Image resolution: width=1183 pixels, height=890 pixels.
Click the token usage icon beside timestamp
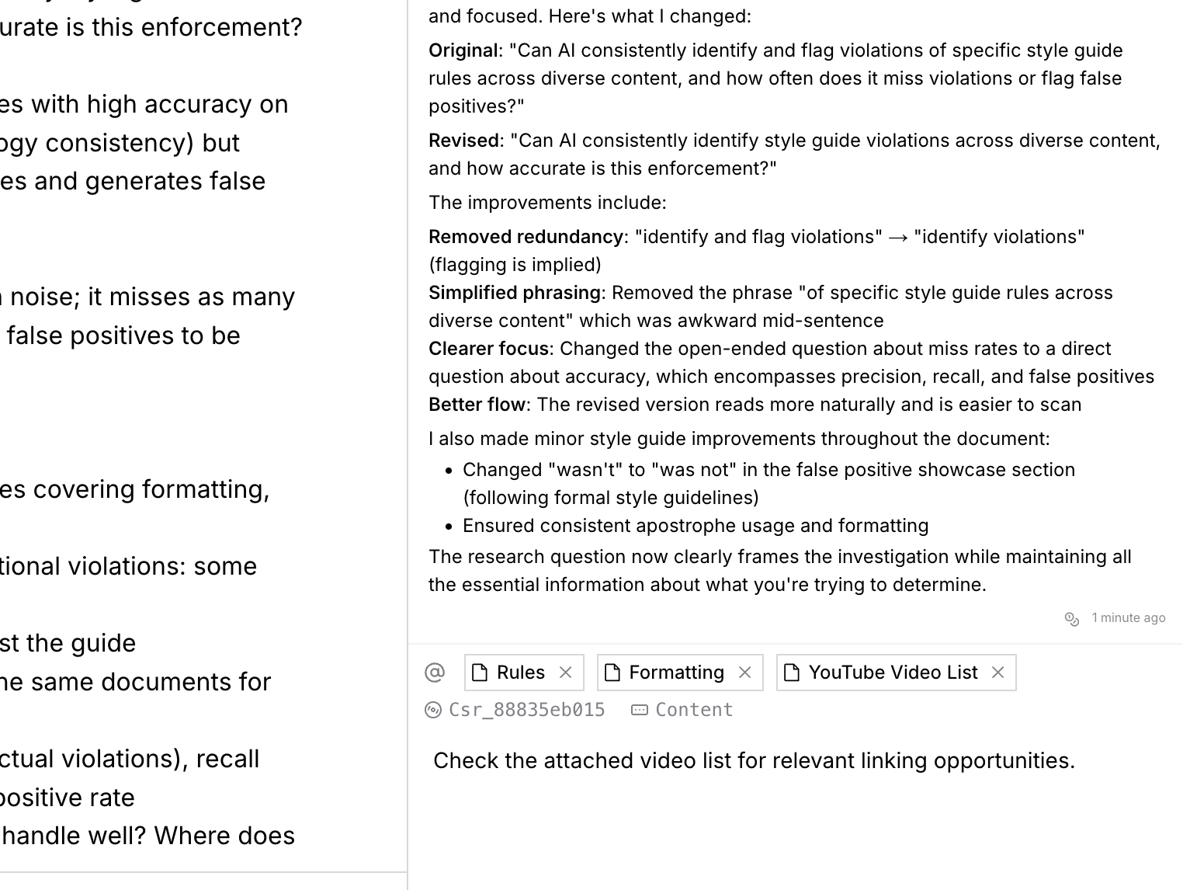click(1072, 618)
